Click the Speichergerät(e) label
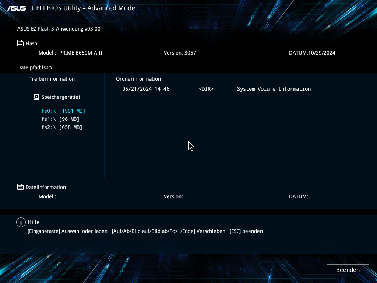This screenshot has width=377, height=283. [61, 97]
